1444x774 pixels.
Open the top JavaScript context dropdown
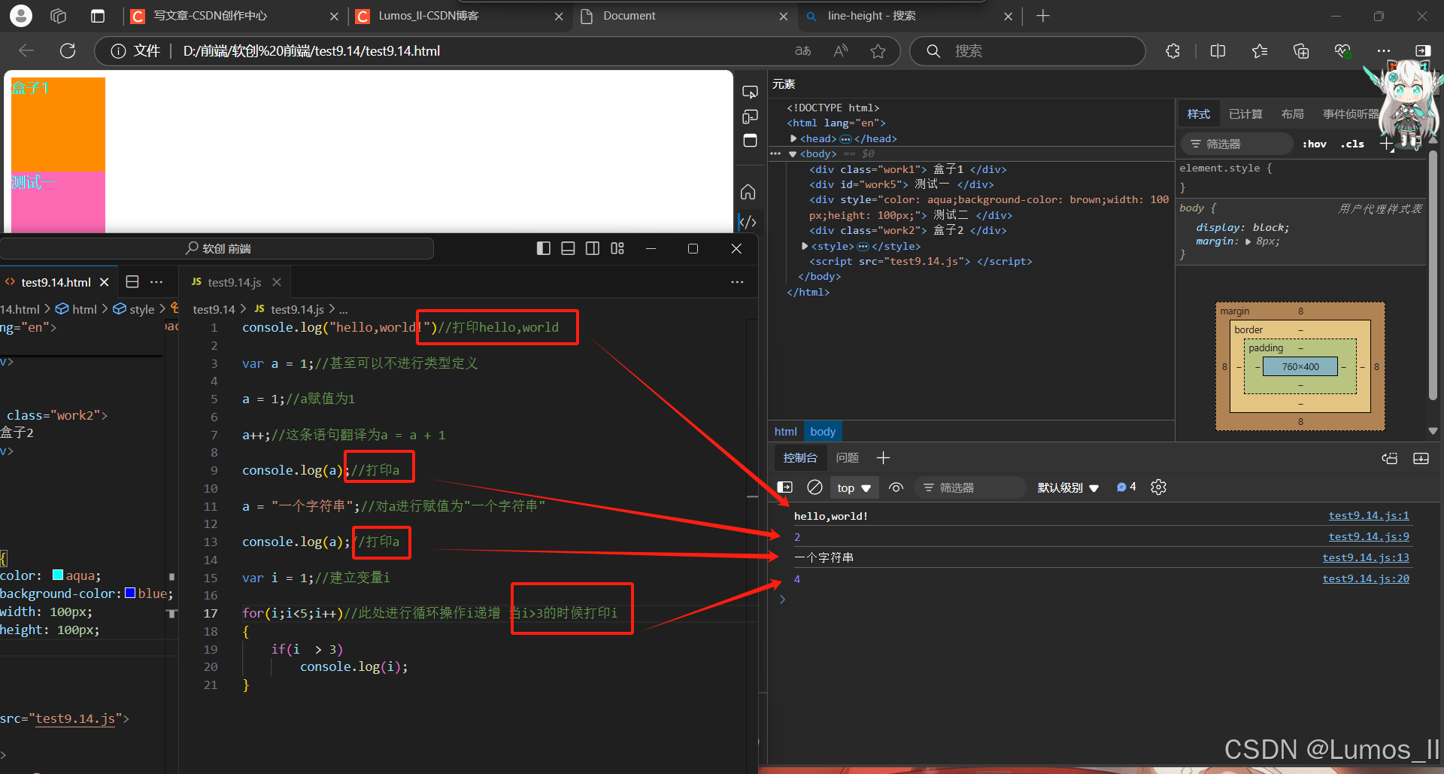(x=854, y=488)
